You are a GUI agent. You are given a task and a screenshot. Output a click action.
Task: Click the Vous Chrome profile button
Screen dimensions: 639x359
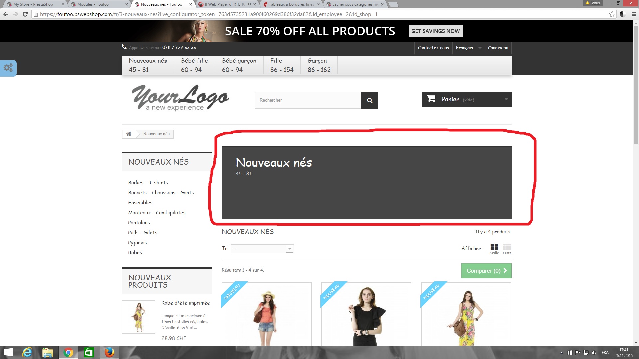(x=593, y=3)
